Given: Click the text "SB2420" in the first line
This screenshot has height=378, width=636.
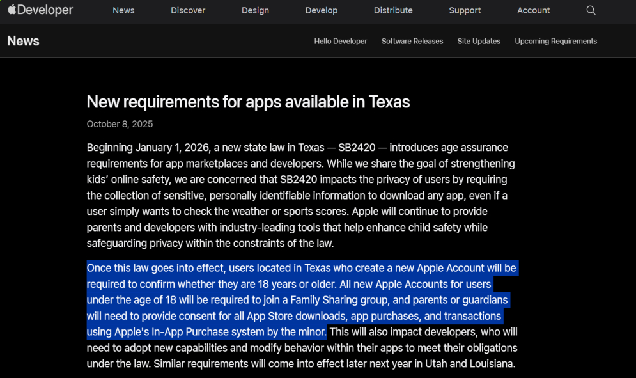Looking at the screenshot, I should (x=357, y=147).
